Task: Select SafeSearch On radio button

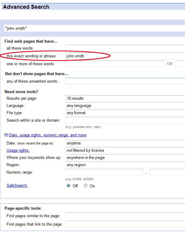Action: (86, 186)
